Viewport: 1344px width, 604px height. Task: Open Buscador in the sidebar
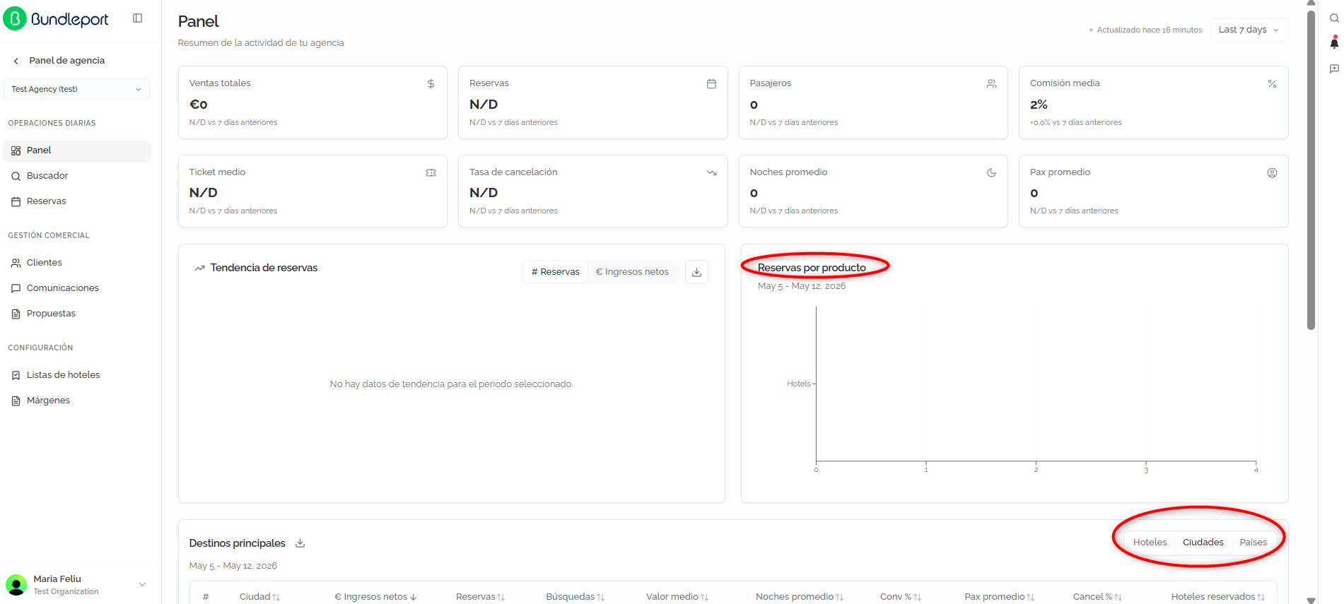(76, 176)
